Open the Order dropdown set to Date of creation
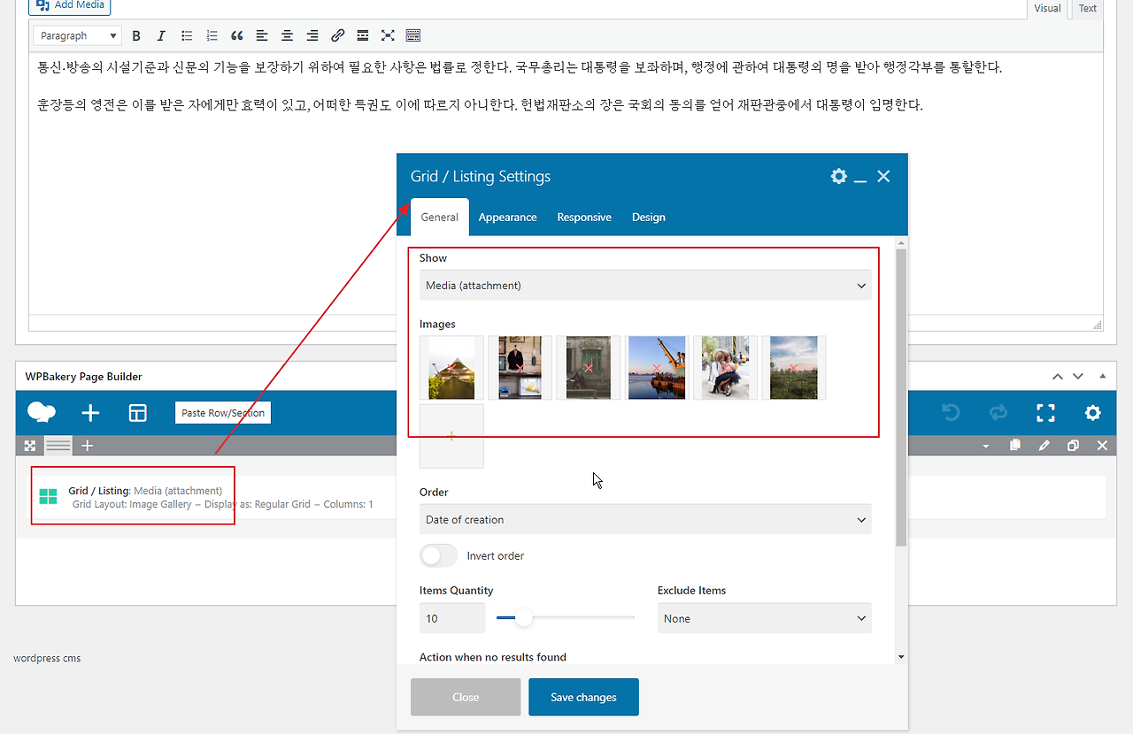This screenshot has height=734, width=1133. 645,519
